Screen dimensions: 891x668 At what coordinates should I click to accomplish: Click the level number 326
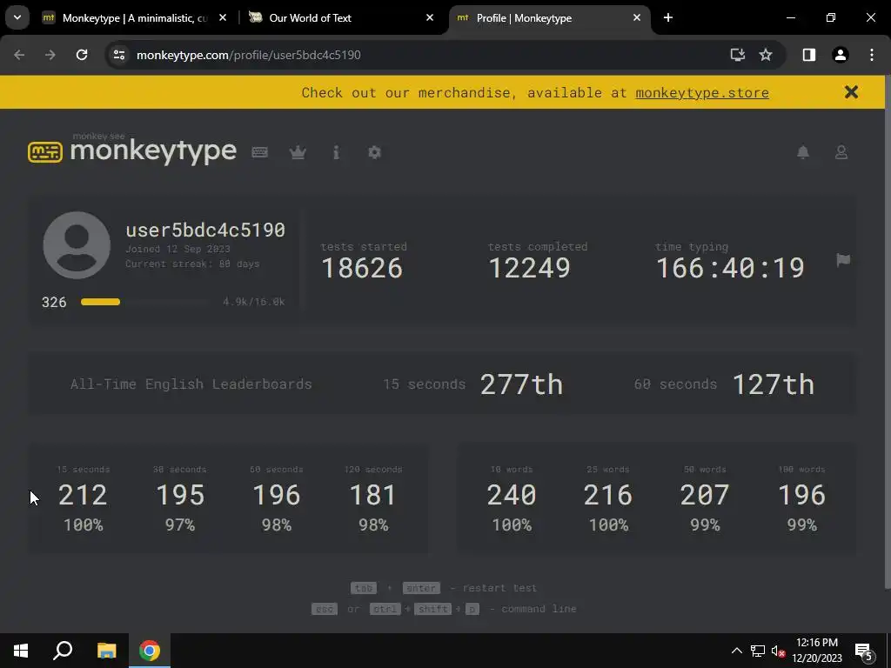point(54,302)
